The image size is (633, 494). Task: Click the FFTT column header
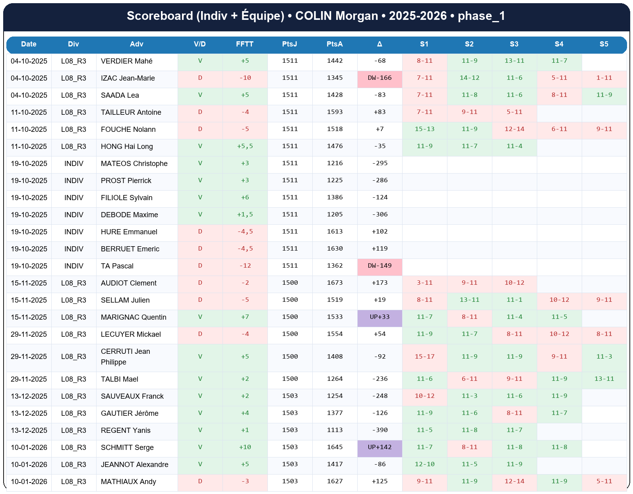[244, 44]
